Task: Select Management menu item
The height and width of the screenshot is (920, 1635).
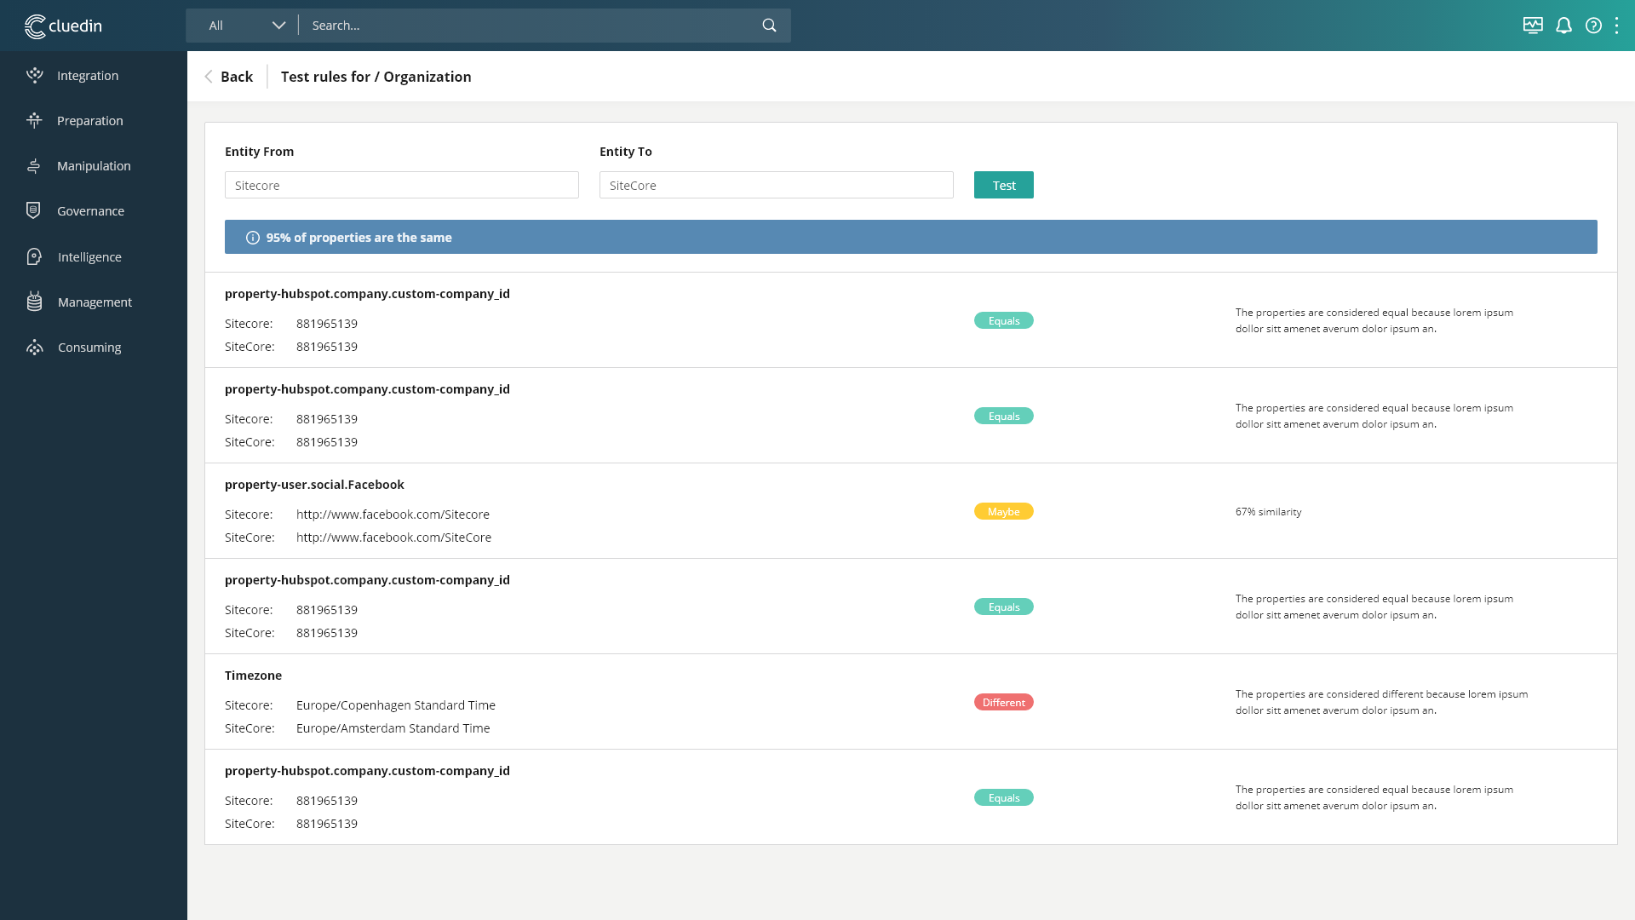Action: (94, 302)
